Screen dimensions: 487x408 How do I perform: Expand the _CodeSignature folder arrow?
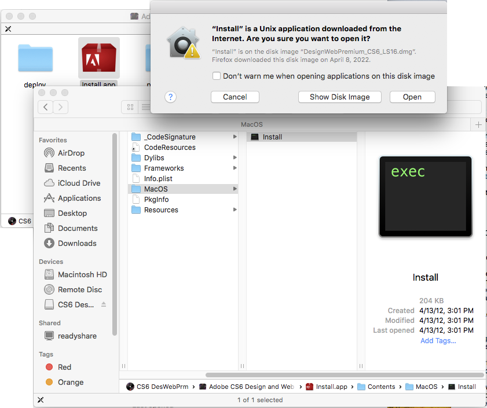click(x=235, y=137)
